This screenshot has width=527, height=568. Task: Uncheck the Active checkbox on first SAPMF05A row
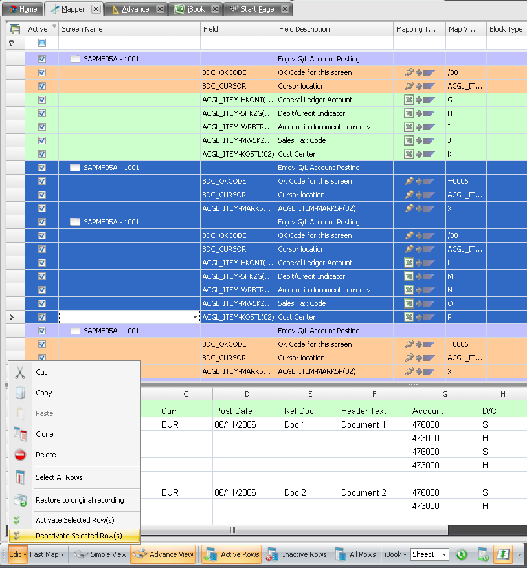pos(41,59)
